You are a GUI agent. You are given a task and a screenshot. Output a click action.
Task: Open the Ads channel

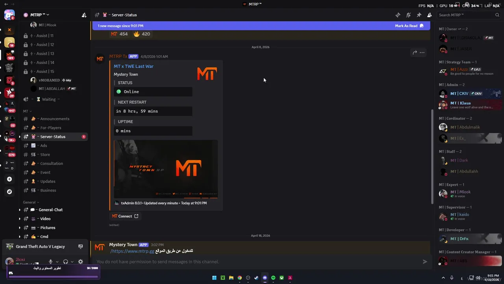tap(55, 146)
